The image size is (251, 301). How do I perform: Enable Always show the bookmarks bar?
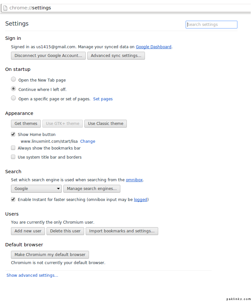13,148
